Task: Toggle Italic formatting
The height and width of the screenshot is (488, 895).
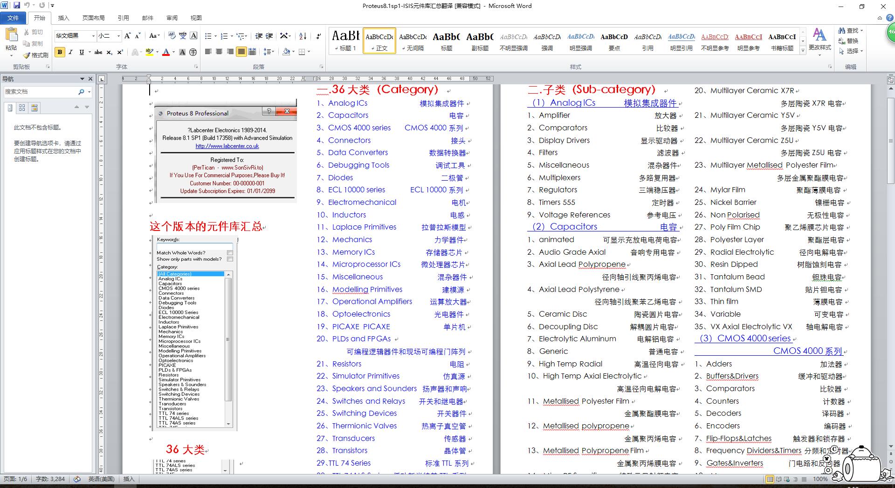Action: pos(70,52)
